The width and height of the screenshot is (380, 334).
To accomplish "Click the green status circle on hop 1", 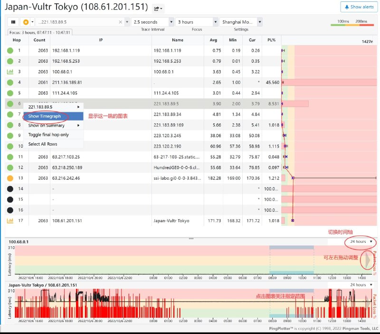I will pos(9,50).
